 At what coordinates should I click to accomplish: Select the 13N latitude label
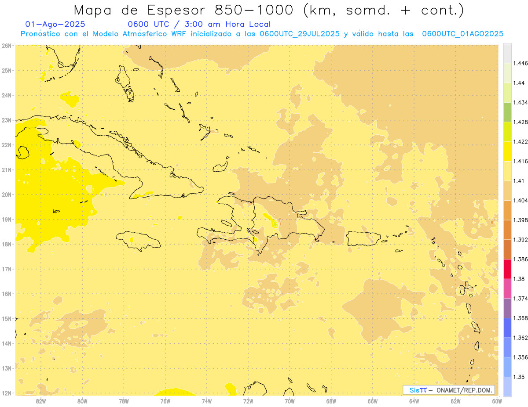pos(6,368)
